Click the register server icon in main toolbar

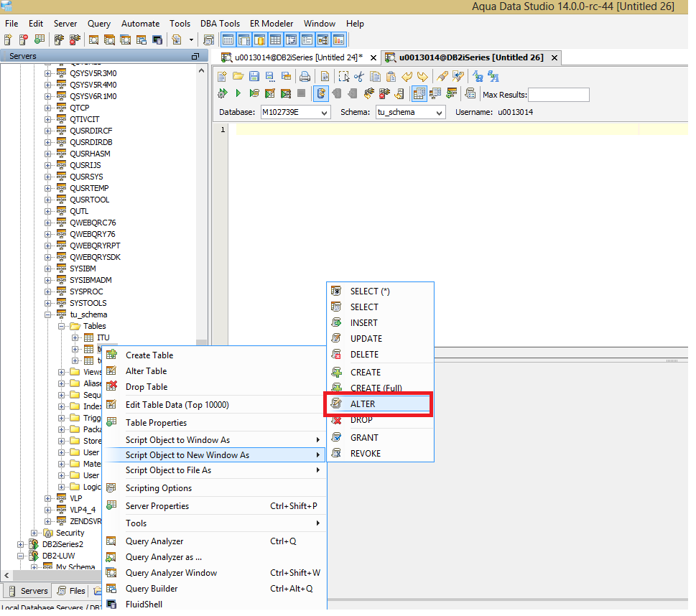8,40
